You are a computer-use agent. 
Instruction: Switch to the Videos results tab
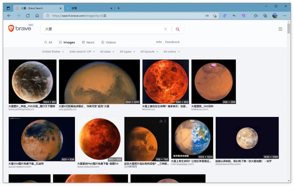click(109, 42)
